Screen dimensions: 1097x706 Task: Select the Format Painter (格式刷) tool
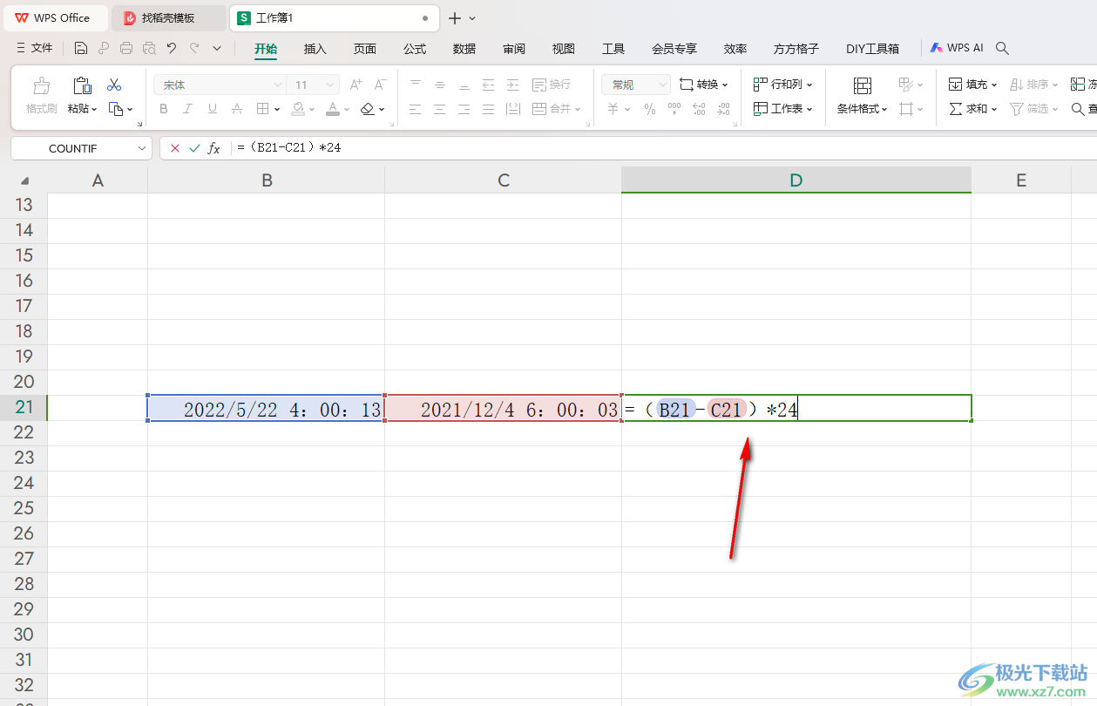(41, 96)
